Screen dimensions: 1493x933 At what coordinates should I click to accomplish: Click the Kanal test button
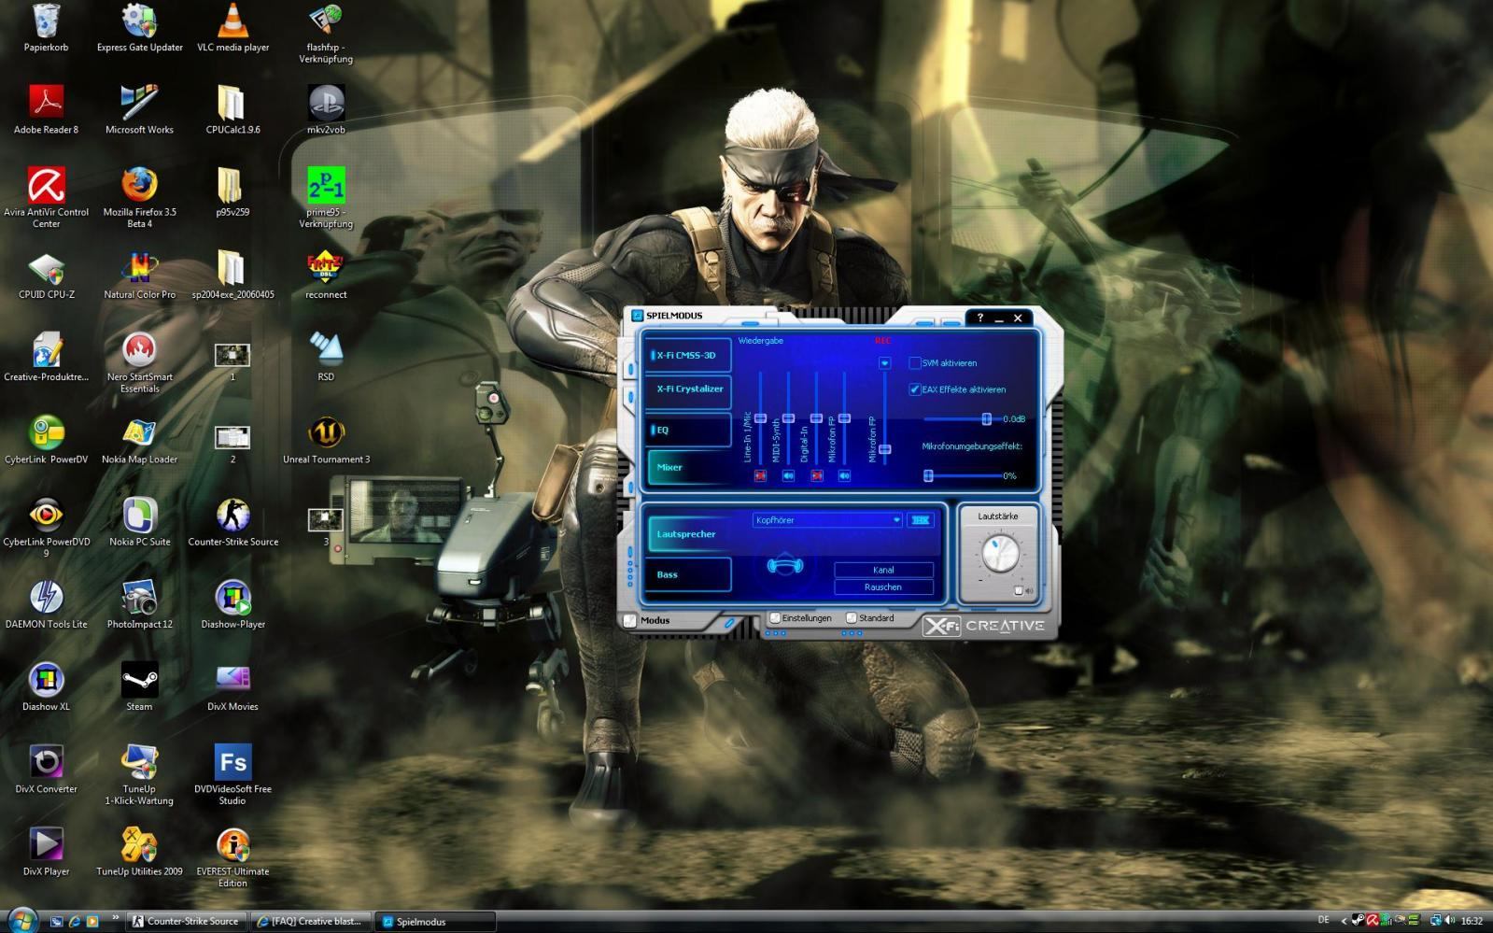(883, 570)
